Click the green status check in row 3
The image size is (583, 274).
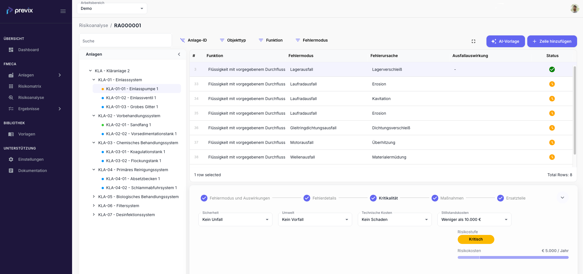point(552,69)
